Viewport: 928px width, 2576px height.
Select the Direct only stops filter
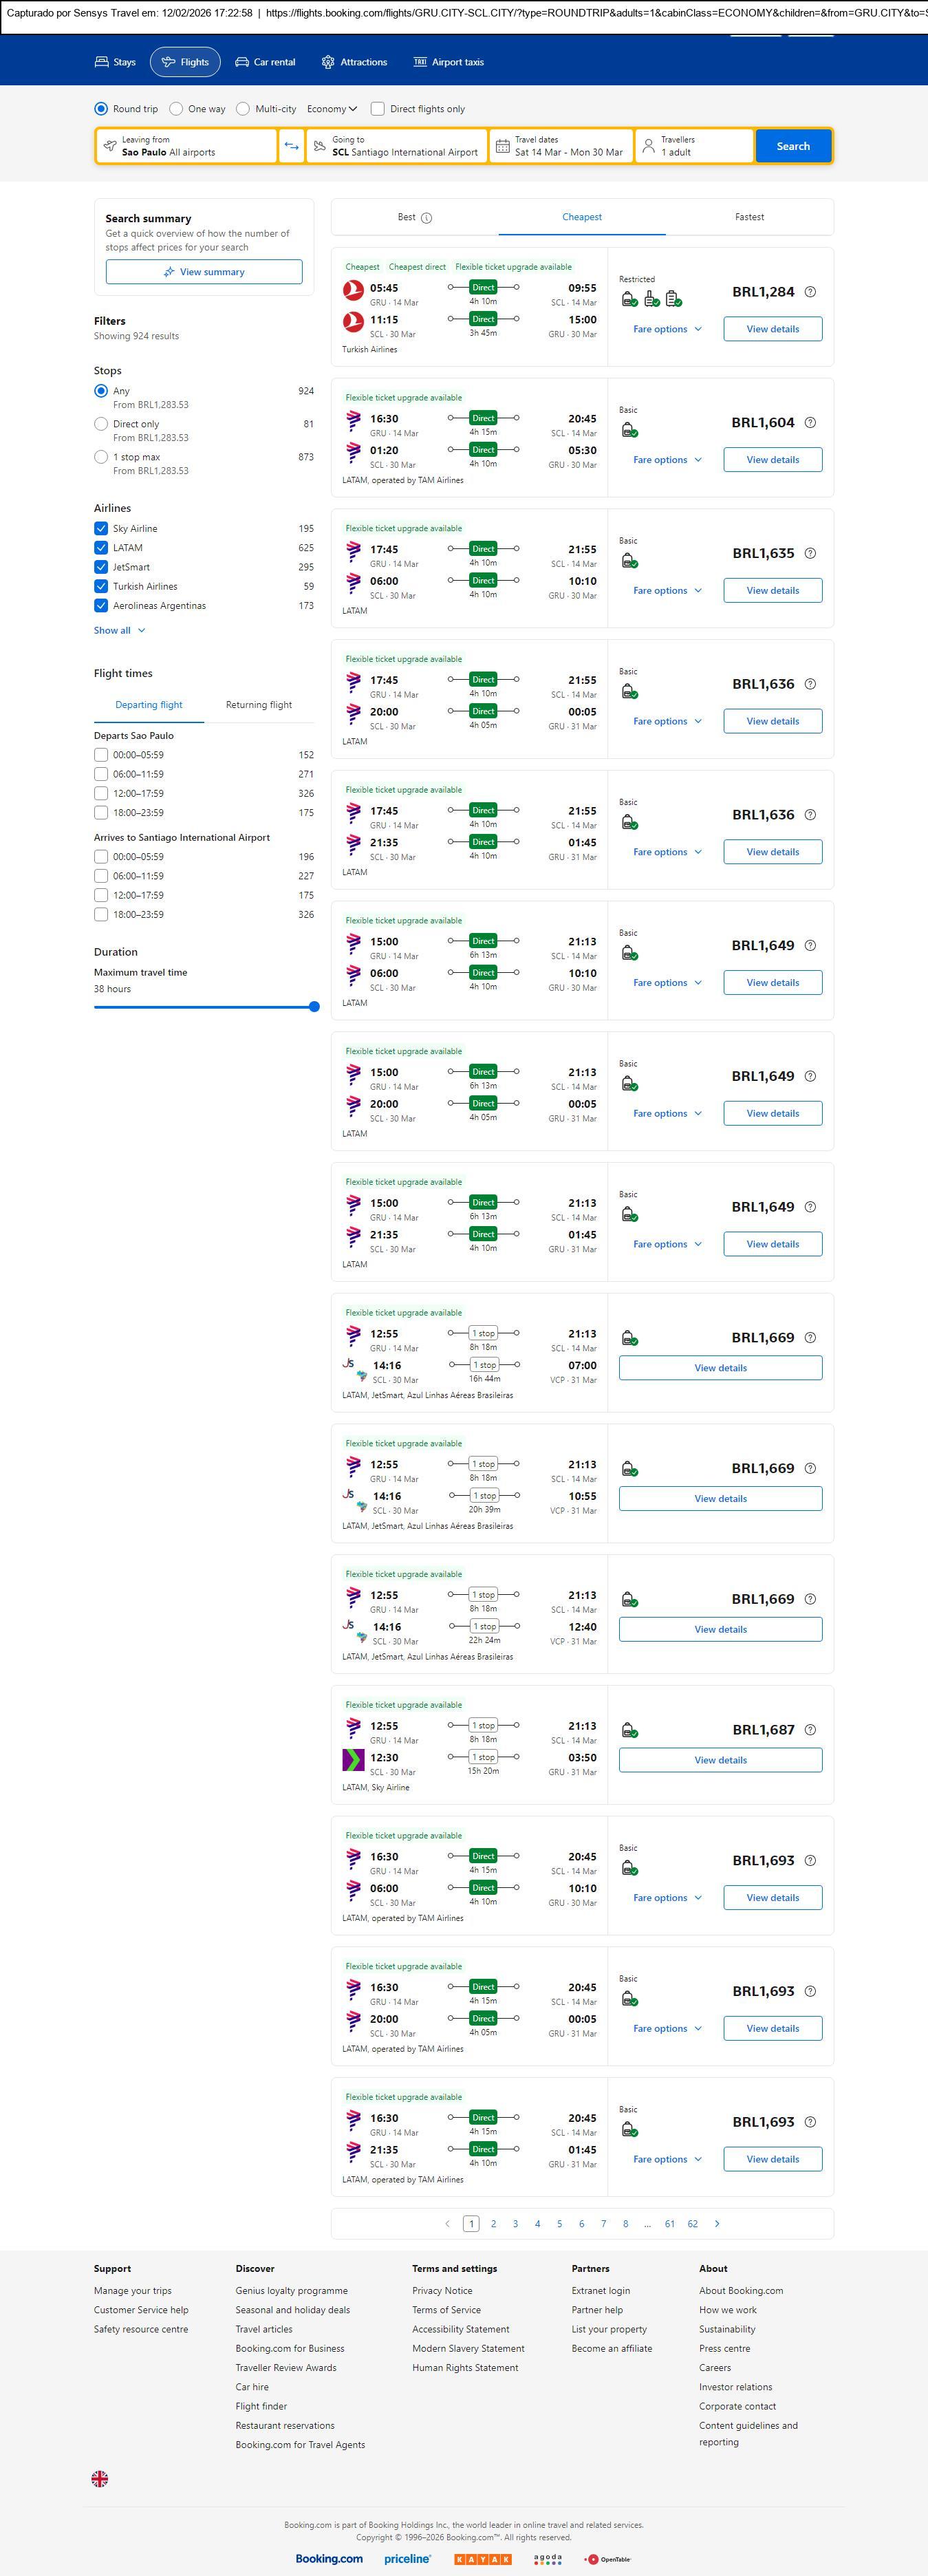(101, 424)
